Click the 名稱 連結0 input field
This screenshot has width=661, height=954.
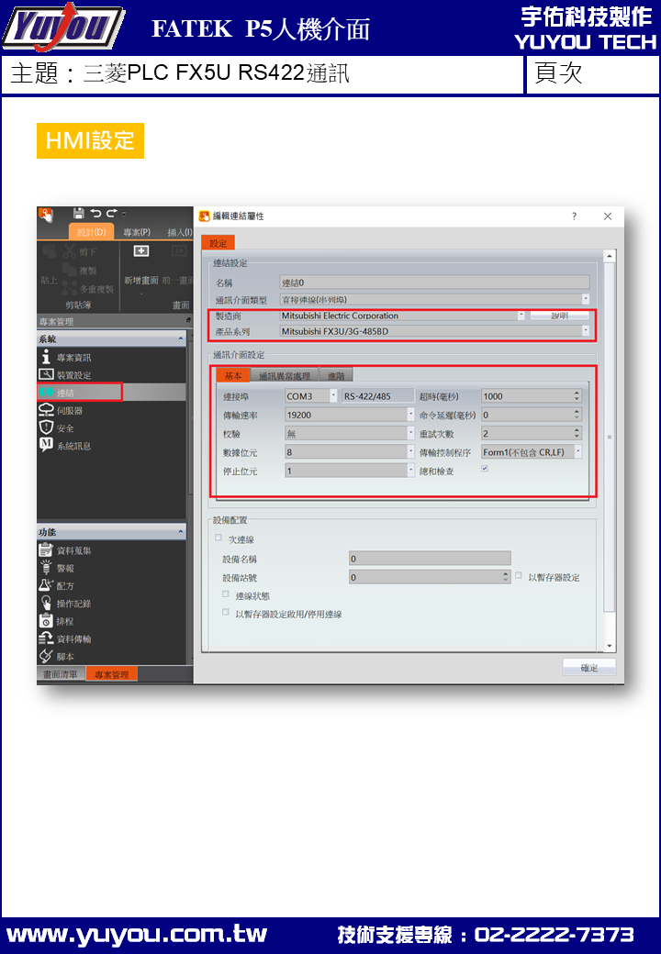(434, 283)
